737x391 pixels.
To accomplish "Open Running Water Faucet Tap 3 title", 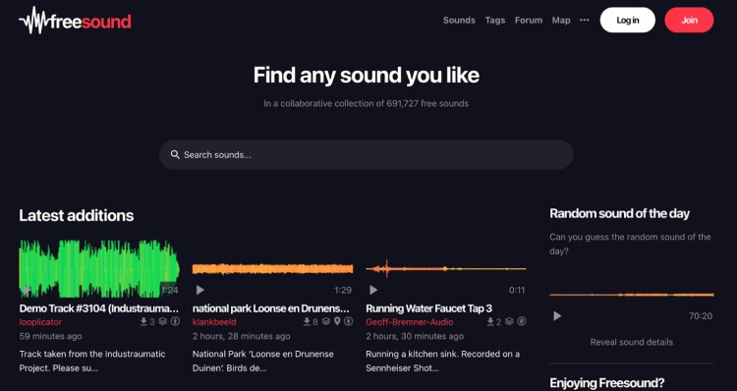I will [x=429, y=308].
